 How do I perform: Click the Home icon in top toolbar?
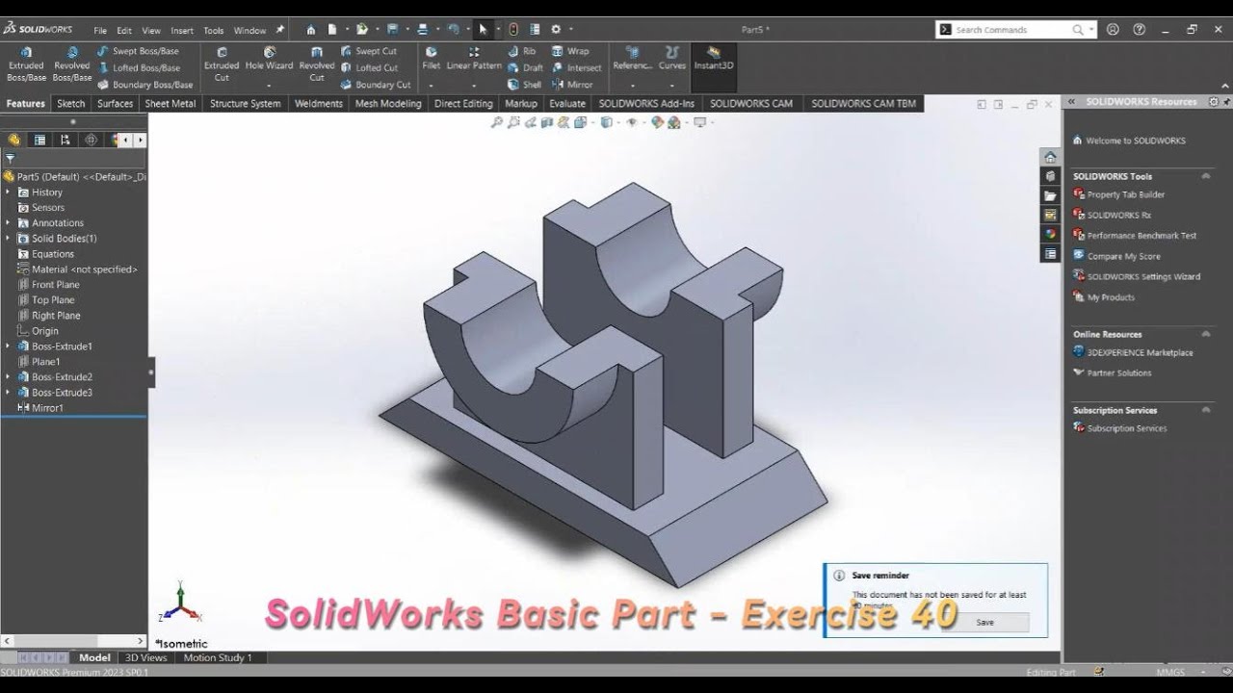point(310,29)
